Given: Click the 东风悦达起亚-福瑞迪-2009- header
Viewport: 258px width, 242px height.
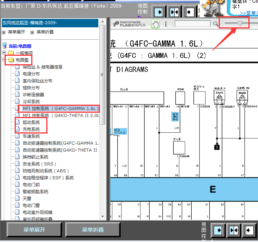Looking at the screenshot, I should [50, 23].
